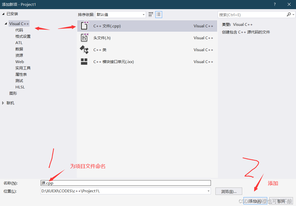
Task: Open the help question mark button
Action: coord(275,4)
